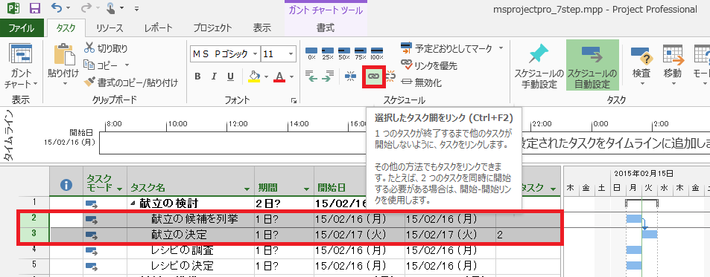710x277 pixels.
Task: Click task name レシピの決定
Action: point(182,265)
